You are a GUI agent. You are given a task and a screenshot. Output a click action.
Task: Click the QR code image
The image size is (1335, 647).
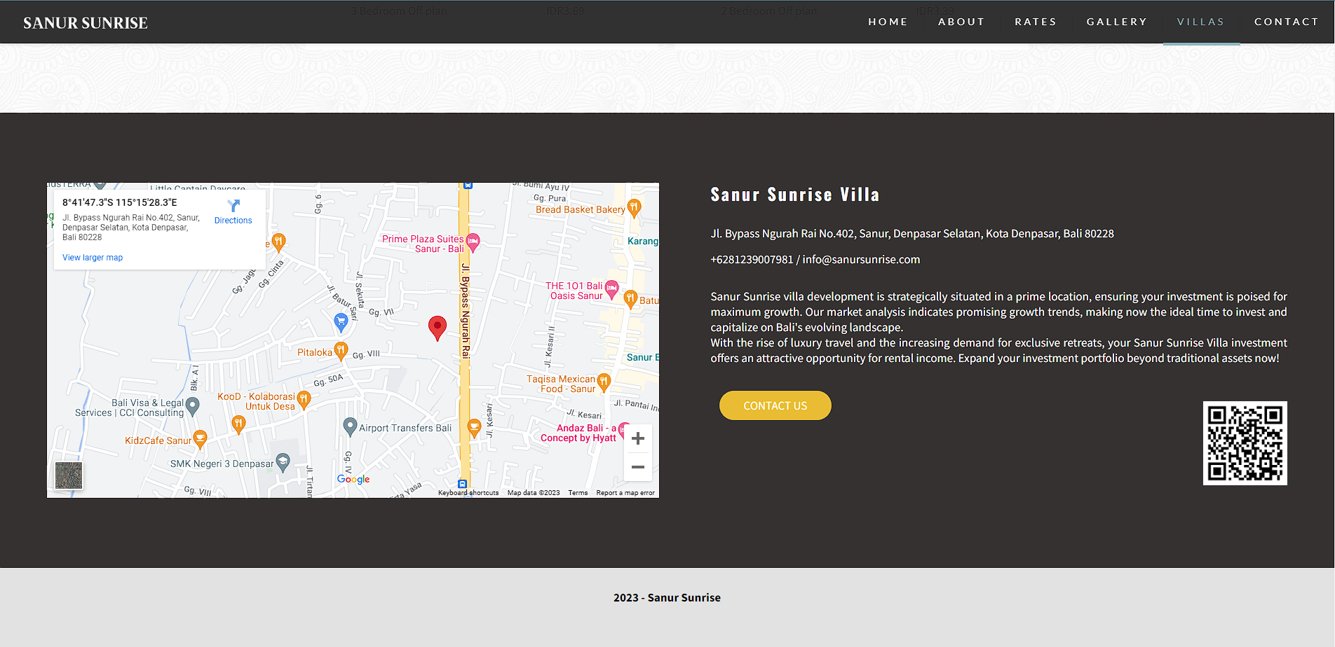tap(1245, 443)
